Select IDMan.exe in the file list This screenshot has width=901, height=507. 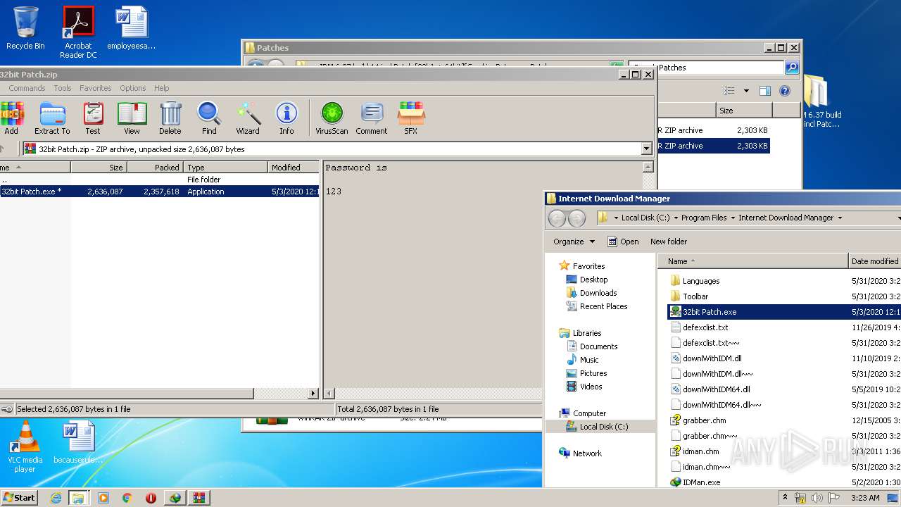tap(701, 482)
